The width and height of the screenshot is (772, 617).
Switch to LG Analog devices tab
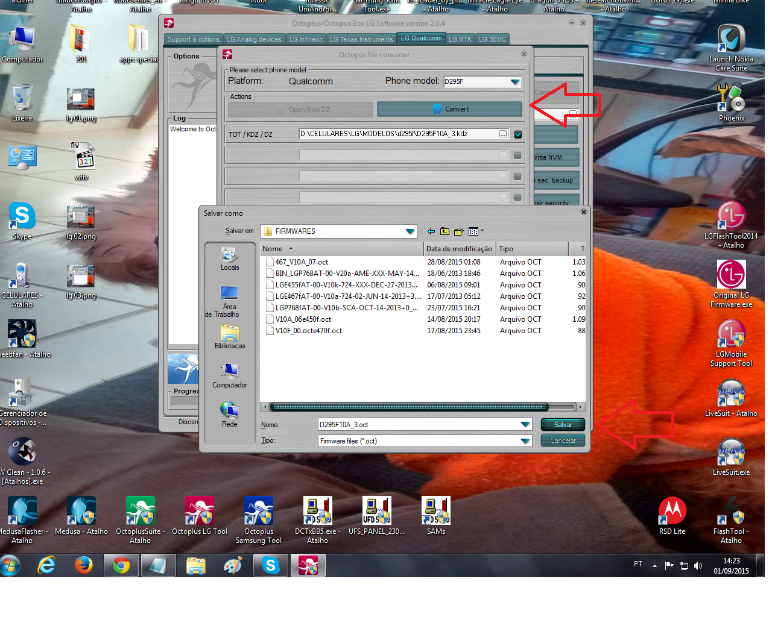254,39
